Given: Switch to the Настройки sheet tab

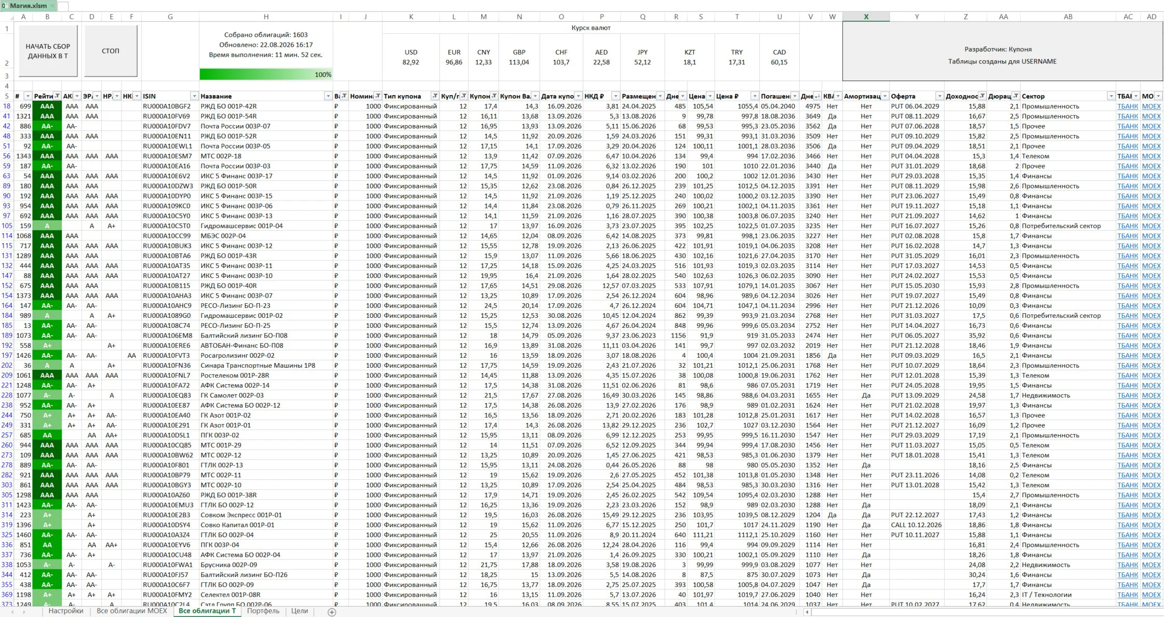Looking at the screenshot, I should (66, 611).
